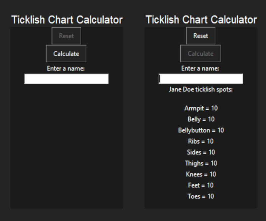Screen dimensions: 266x221
Task: Click the Calculate button on the left panel
Action: [x=66, y=54]
